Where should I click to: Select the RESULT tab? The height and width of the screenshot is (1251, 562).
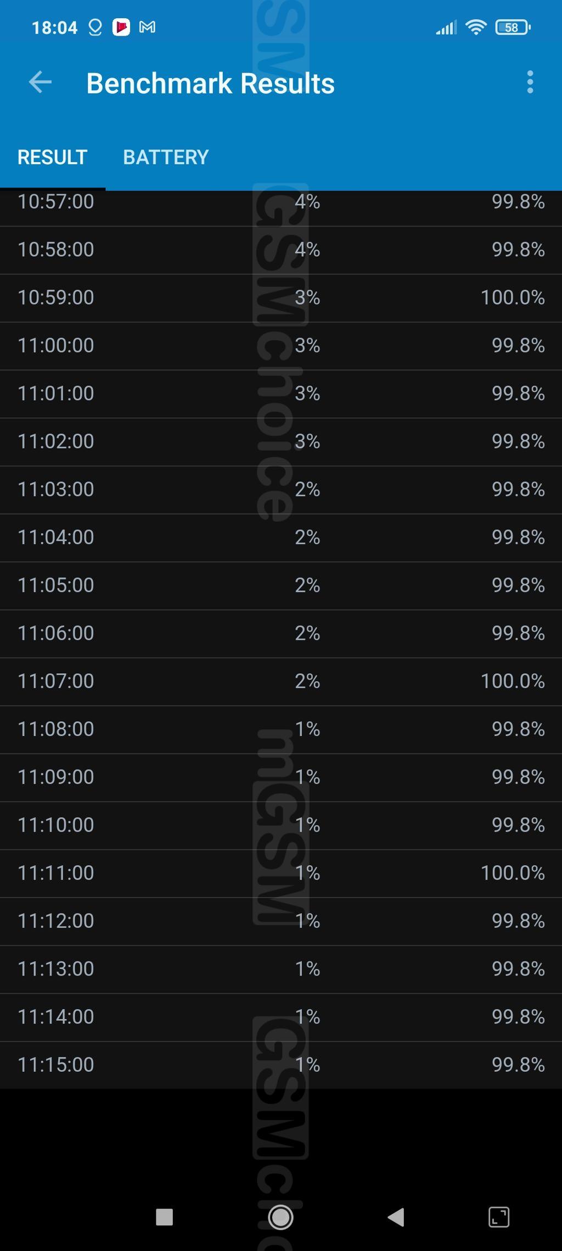click(x=53, y=157)
